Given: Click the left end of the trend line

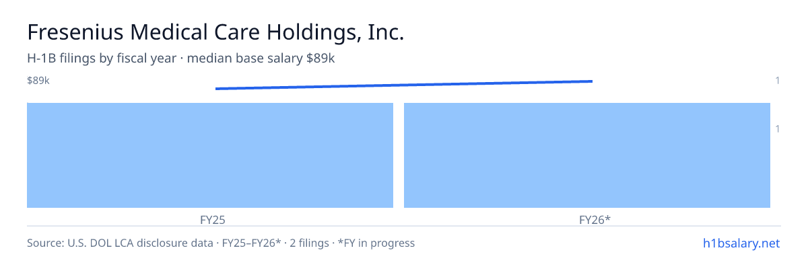Looking at the screenshot, I should tap(217, 88).
